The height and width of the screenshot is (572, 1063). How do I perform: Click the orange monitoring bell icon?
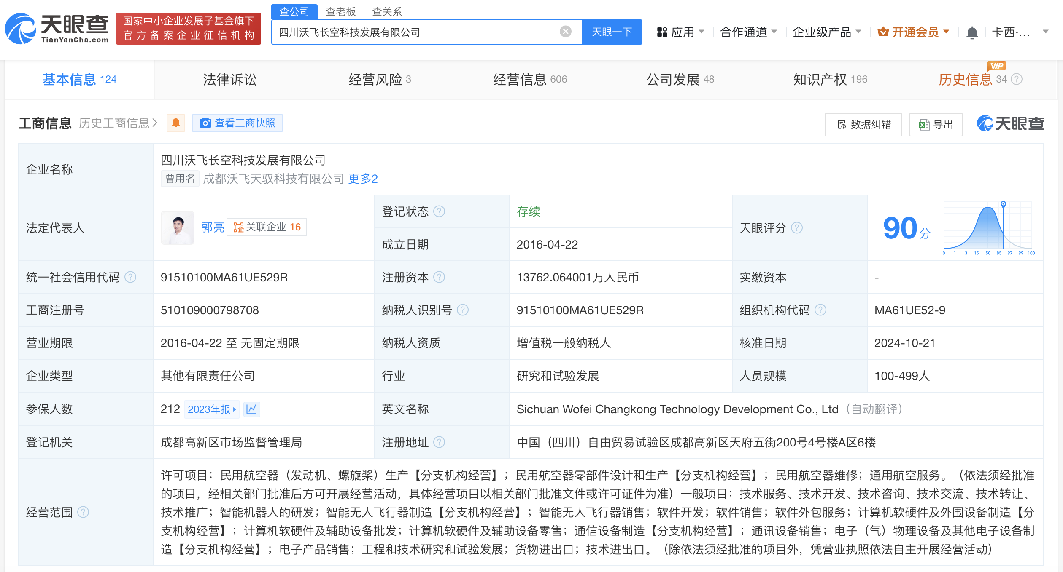coord(176,123)
